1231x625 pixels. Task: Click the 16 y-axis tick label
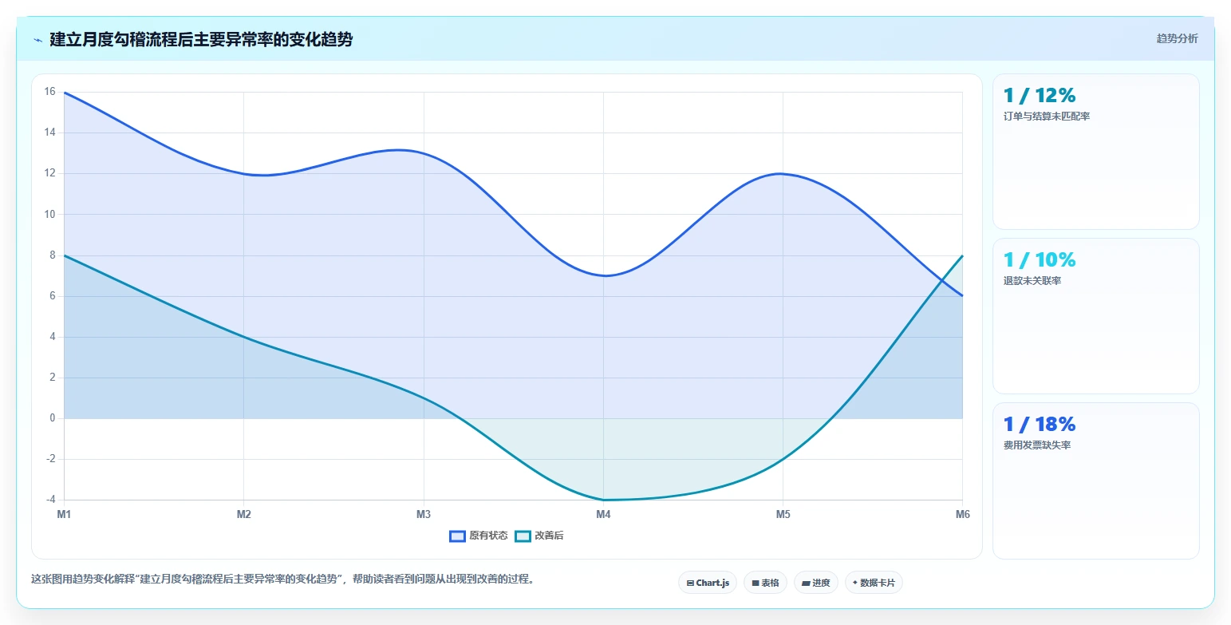(49, 92)
